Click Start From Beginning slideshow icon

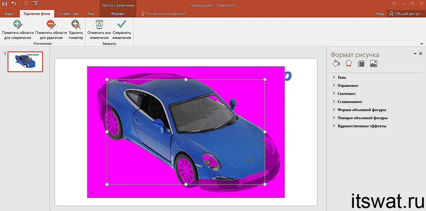point(35,4)
